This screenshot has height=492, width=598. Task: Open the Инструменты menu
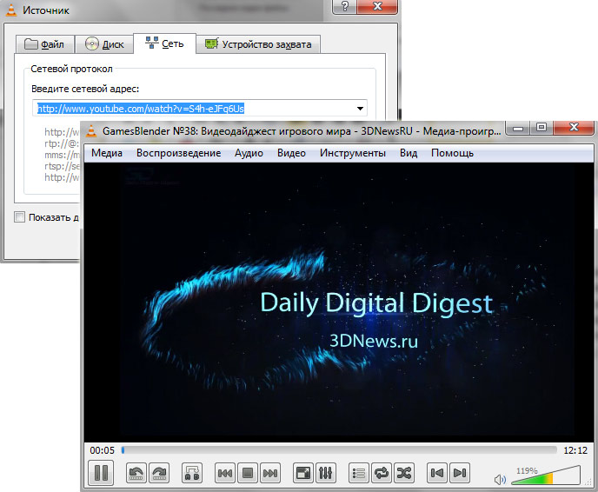point(352,153)
